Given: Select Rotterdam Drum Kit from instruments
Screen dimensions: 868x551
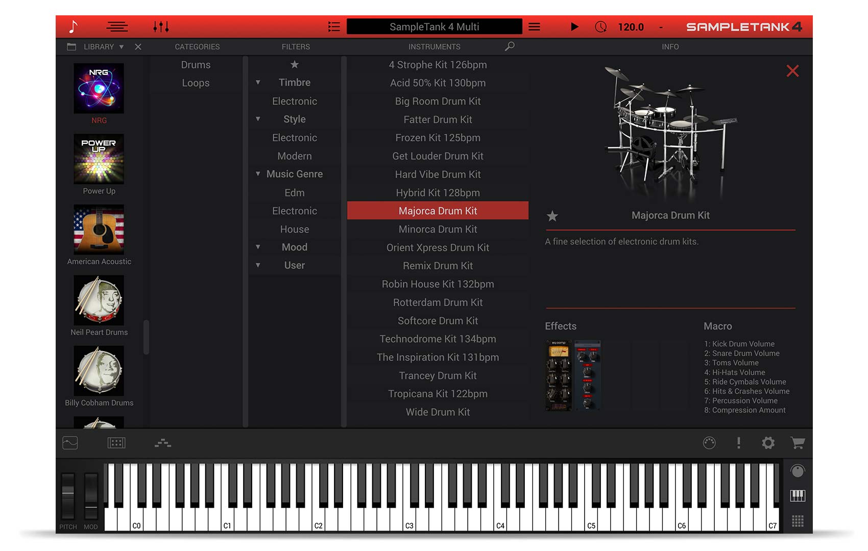Looking at the screenshot, I should (438, 303).
